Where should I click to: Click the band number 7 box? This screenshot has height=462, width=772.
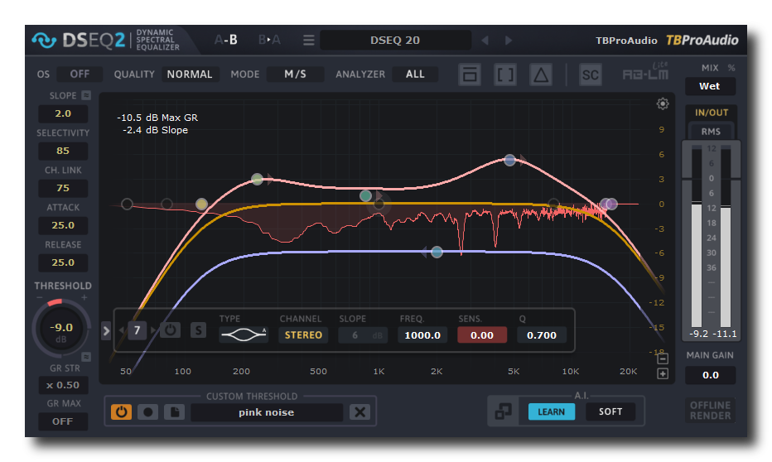pos(138,330)
